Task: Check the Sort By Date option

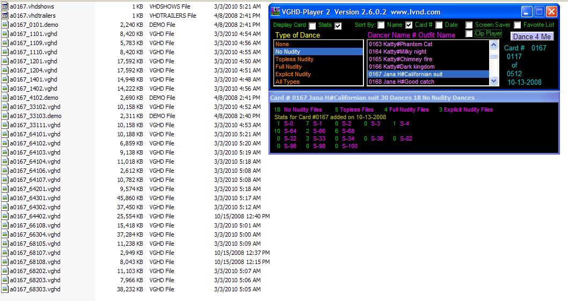Action: coord(439,25)
